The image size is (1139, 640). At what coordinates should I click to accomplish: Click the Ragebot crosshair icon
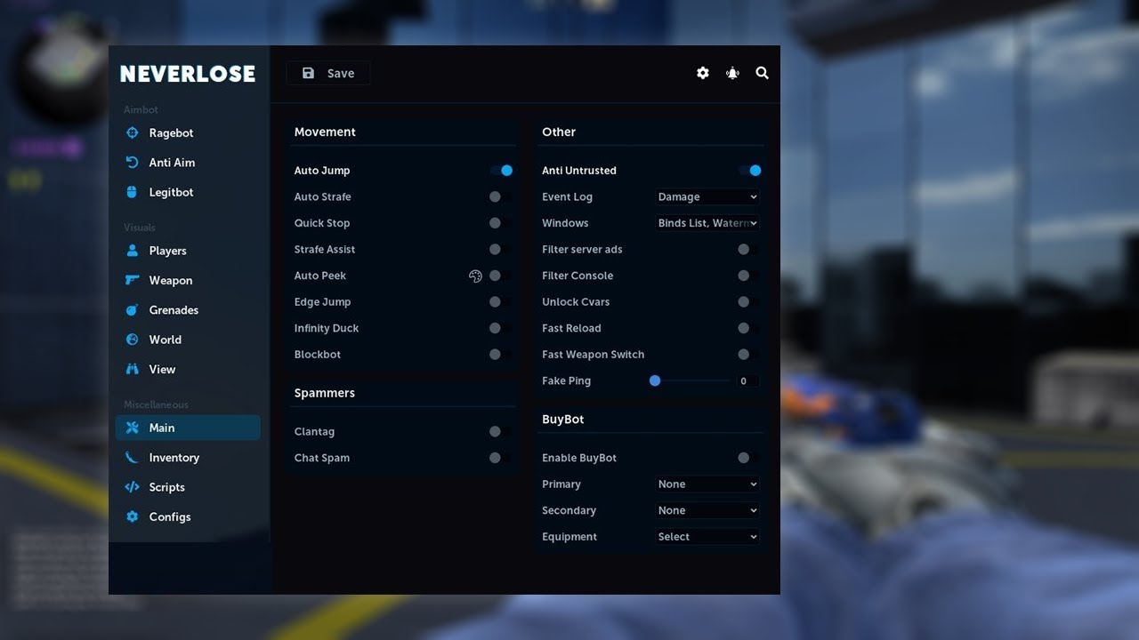[x=133, y=132]
